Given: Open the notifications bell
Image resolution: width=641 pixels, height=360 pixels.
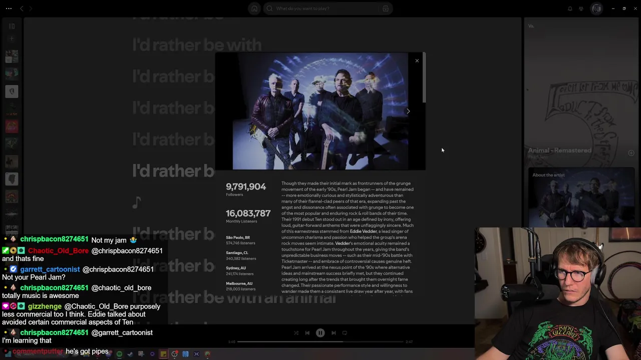Looking at the screenshot, I should point(570,8).
